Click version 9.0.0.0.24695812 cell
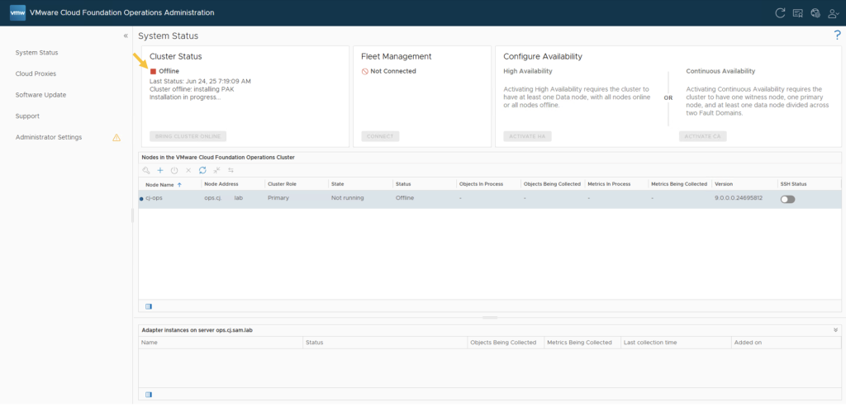The width and height of the screenshot is (846, 407). [739, 198]
